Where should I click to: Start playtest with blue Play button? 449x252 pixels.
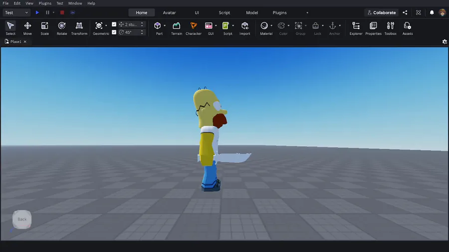pyautogui.click(x=37, y=12)
